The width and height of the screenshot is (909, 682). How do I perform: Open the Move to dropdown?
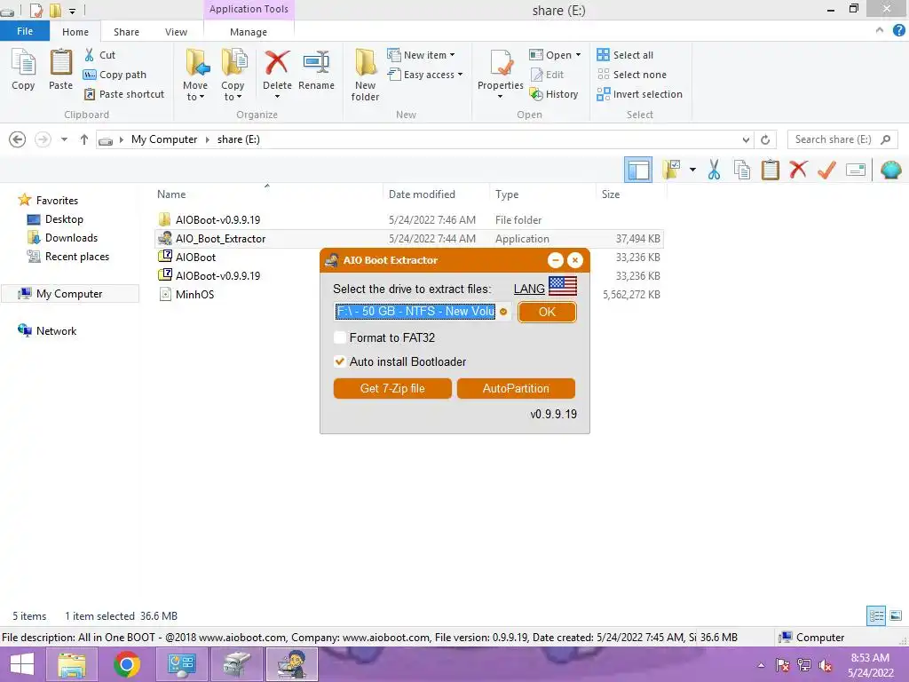[195, 75]
